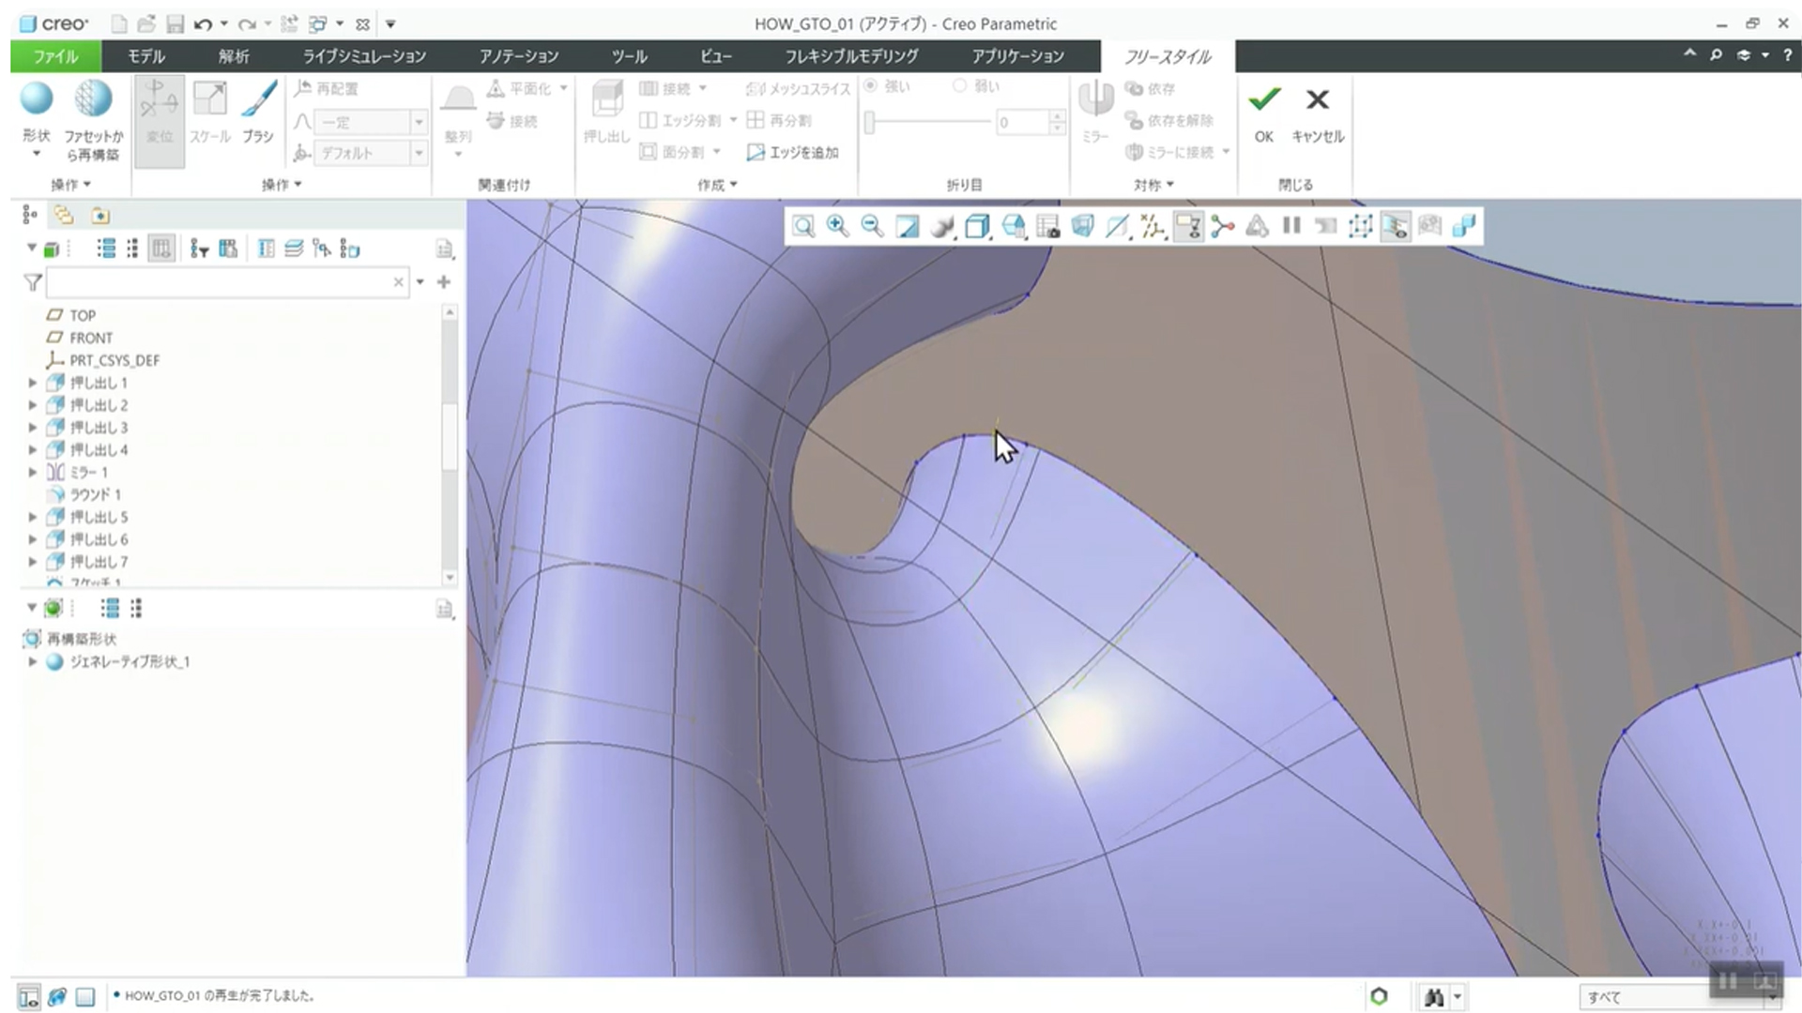The image size is (1802, 1013).
Task: Click the Zoom In magnifier icon
Action: [837, 226]
